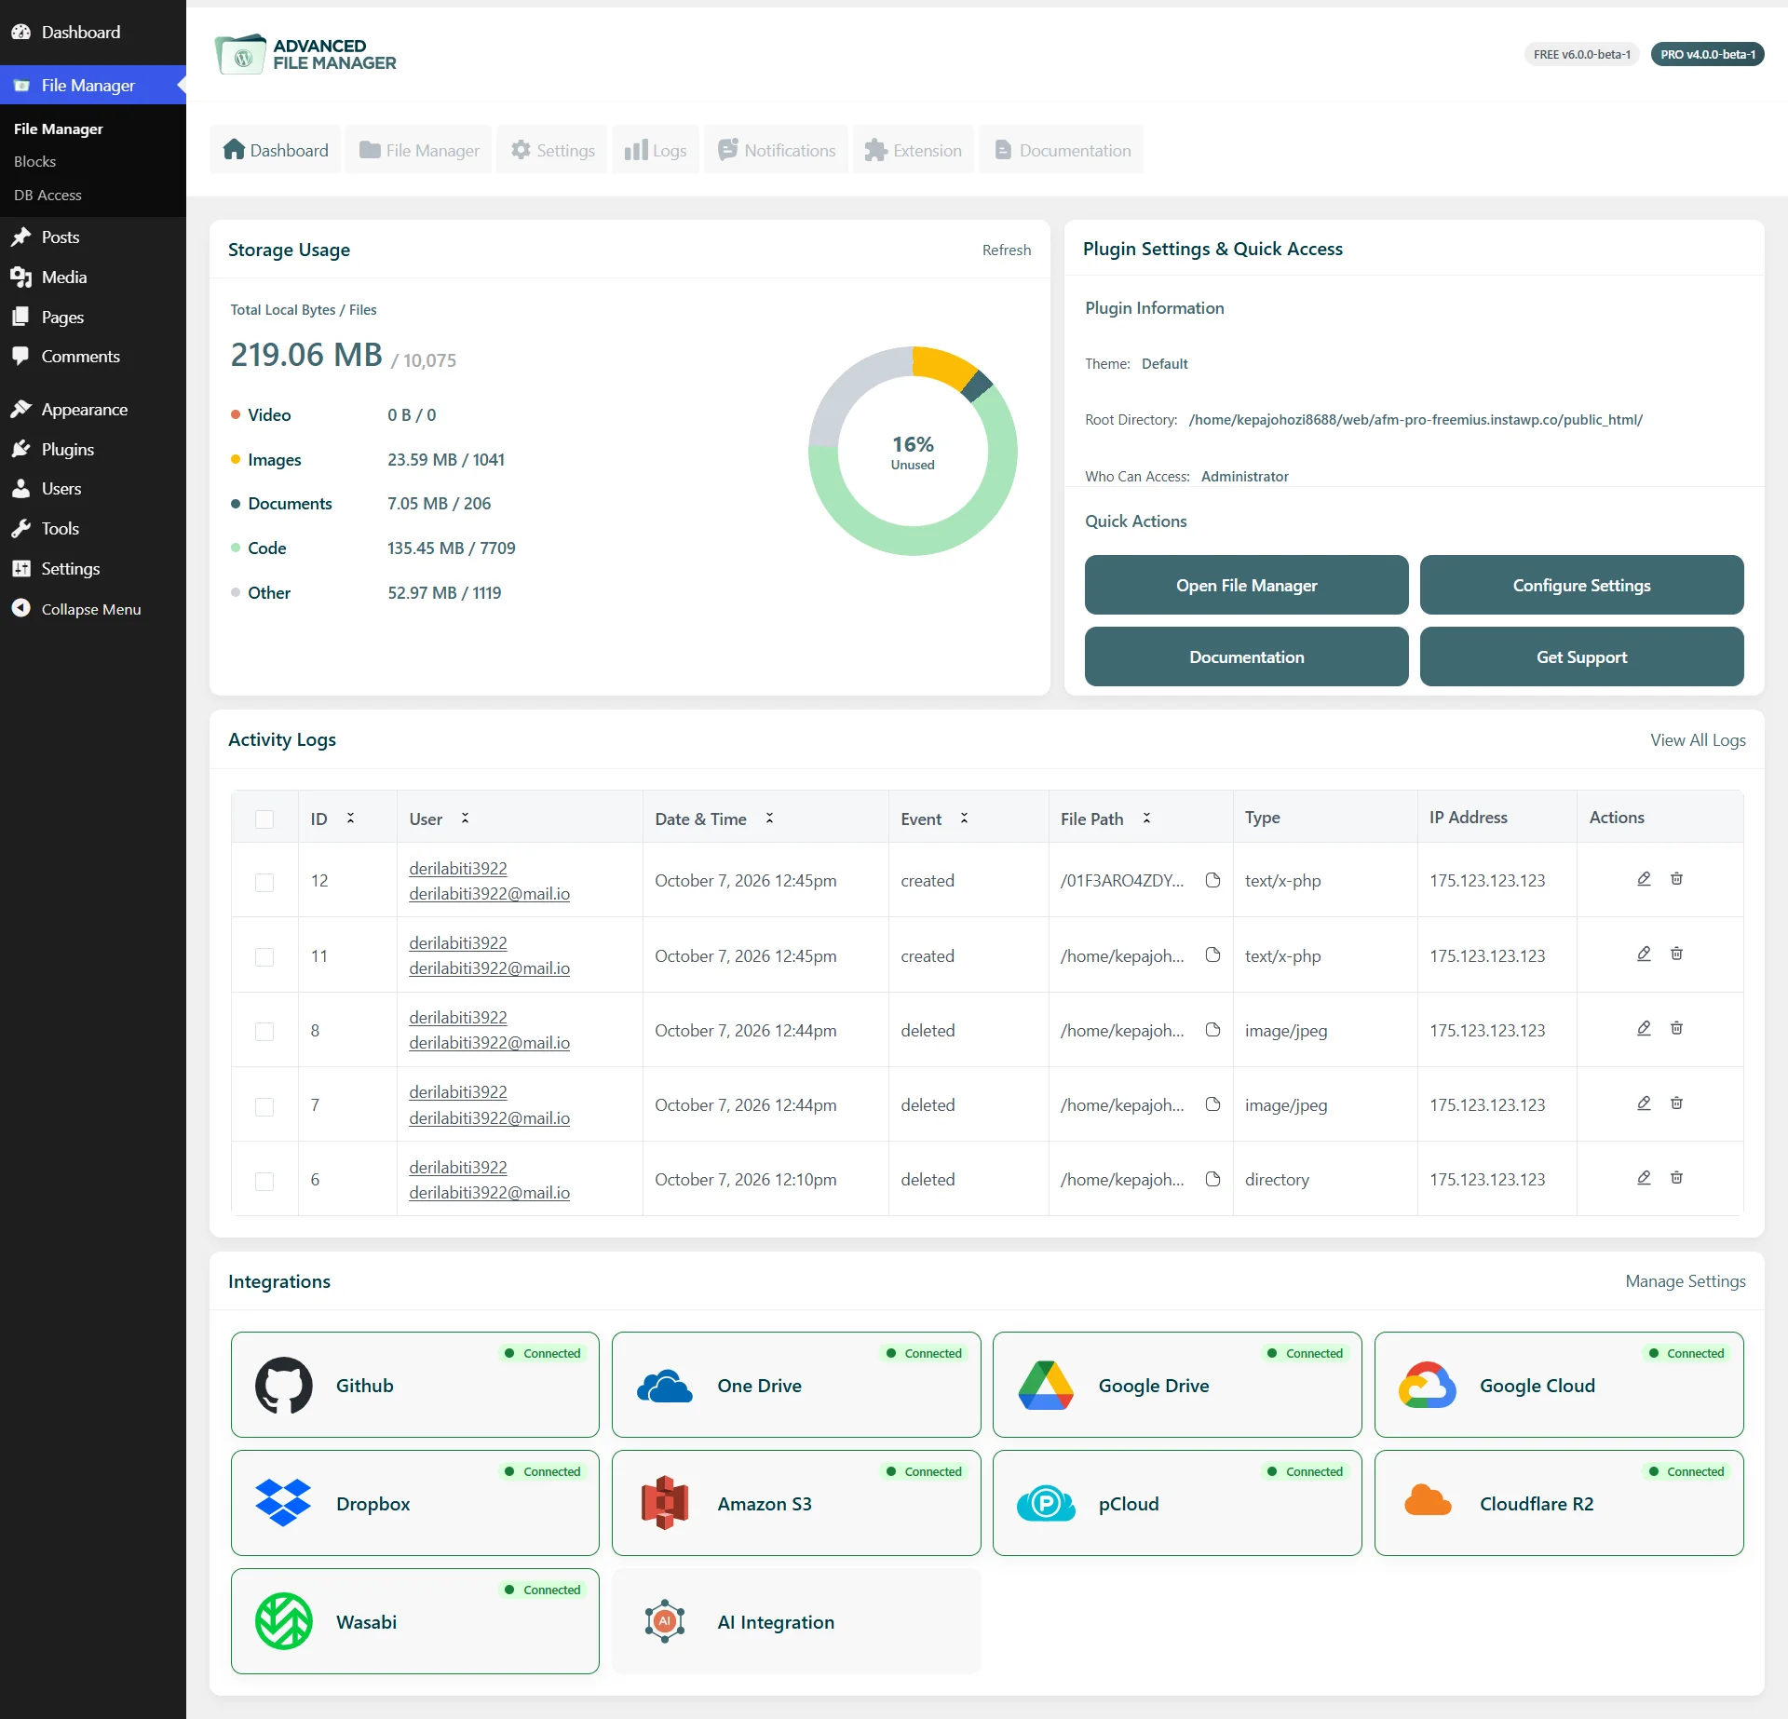Image resolution: width=1788 pixels, height=1719 pixels.
Task: Collapse the WordPress admin menu
Action: (91, 609)
